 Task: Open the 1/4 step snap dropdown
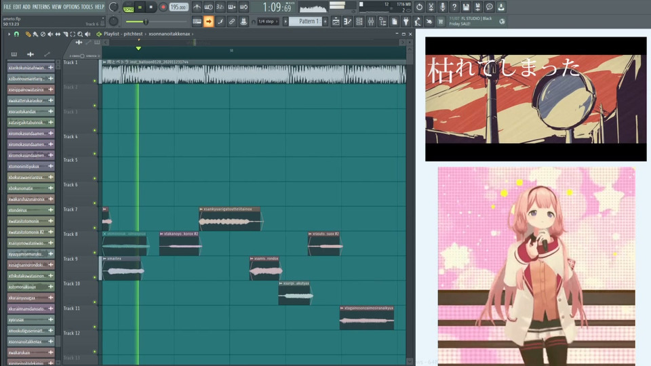(268, 21)
